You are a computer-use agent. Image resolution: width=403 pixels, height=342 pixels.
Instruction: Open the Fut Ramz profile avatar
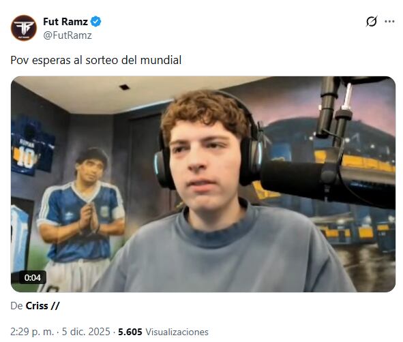click(24, 28)
